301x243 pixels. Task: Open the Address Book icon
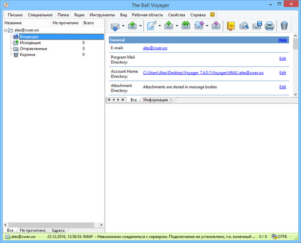tap(231, 26)
